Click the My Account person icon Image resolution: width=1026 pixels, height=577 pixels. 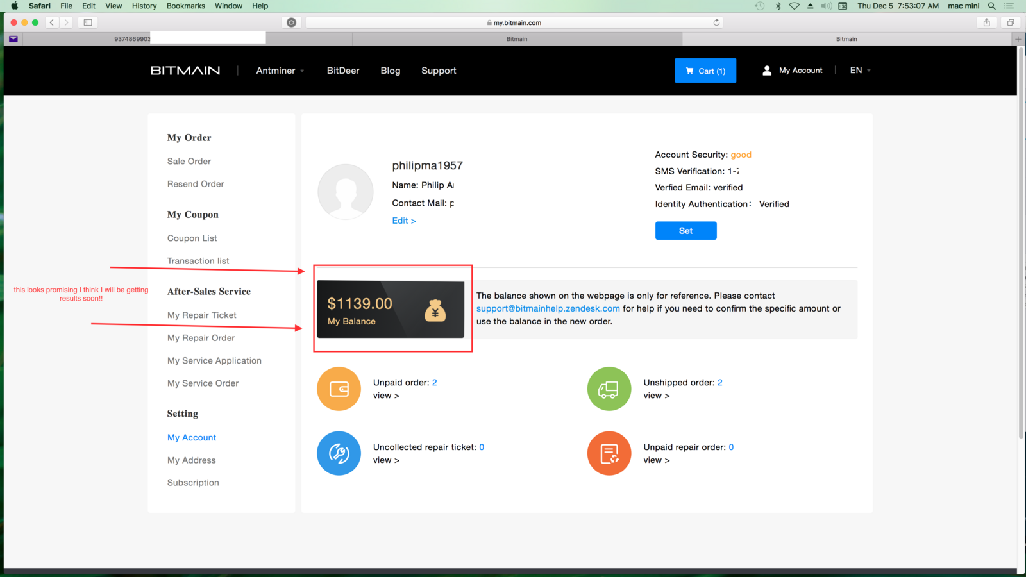tap(767, 71)
